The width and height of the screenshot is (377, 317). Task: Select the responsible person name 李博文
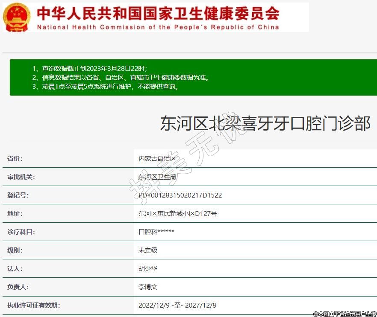point(148,287)
